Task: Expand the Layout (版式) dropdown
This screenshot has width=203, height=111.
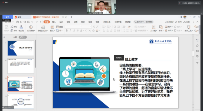Action: tap(52, 31)
